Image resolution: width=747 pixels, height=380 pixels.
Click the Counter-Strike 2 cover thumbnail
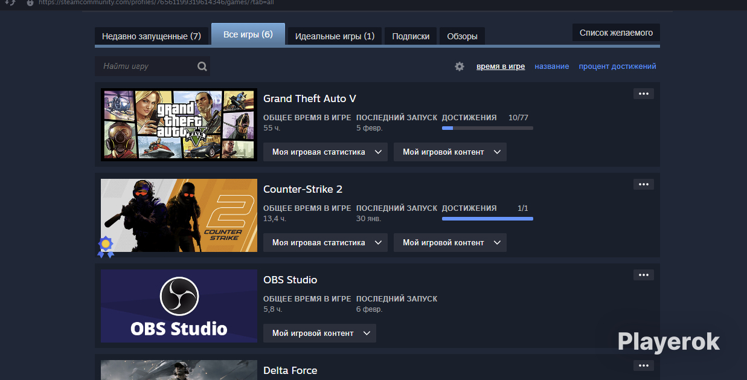[x=179, y=215]
